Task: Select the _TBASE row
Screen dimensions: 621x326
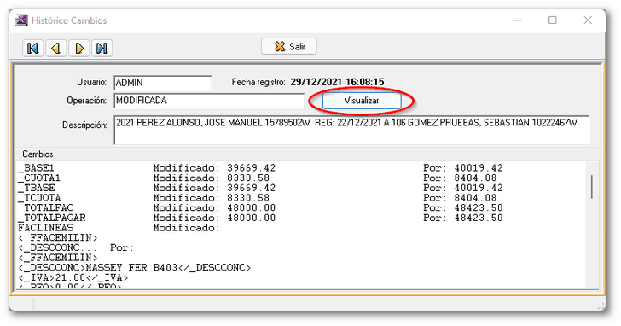Action: [260, 188]
